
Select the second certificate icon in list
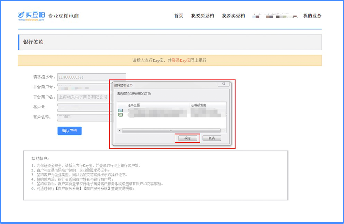tap(120, 115)
